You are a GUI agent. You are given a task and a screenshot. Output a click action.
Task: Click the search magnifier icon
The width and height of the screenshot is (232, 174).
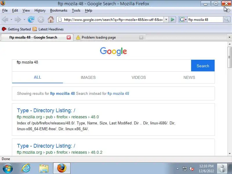[x=226, y=19]
